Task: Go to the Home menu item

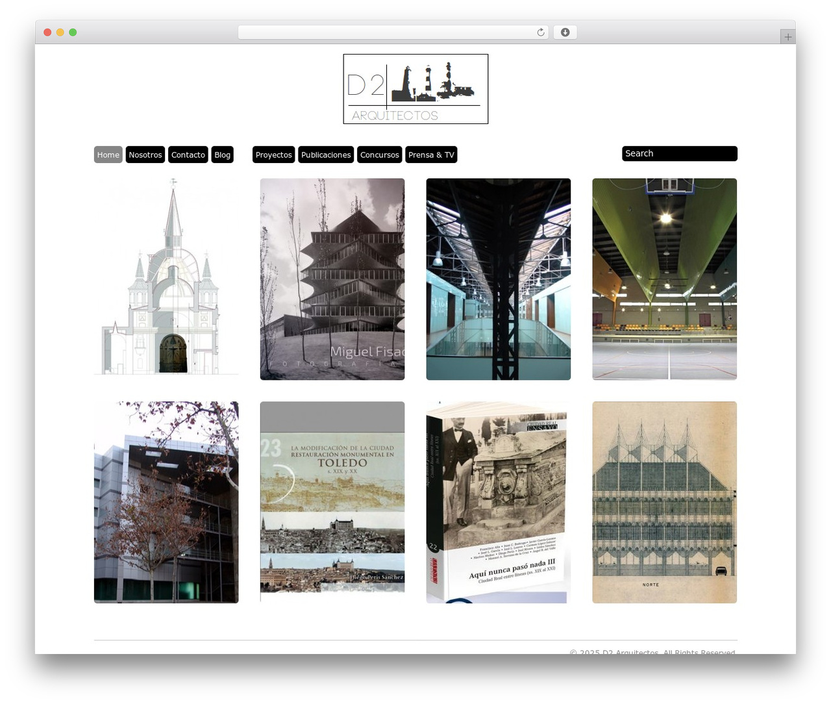Action: (108, 155)
